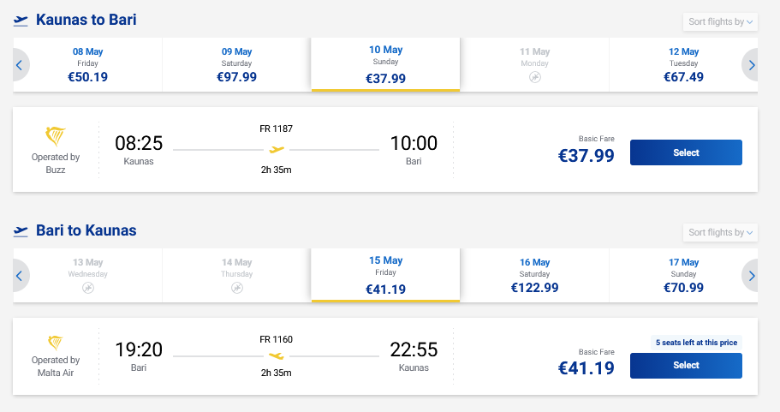Select the €37.99 Kaunas to Bari flight
The image size is (780, 412).
click(686, 152)
